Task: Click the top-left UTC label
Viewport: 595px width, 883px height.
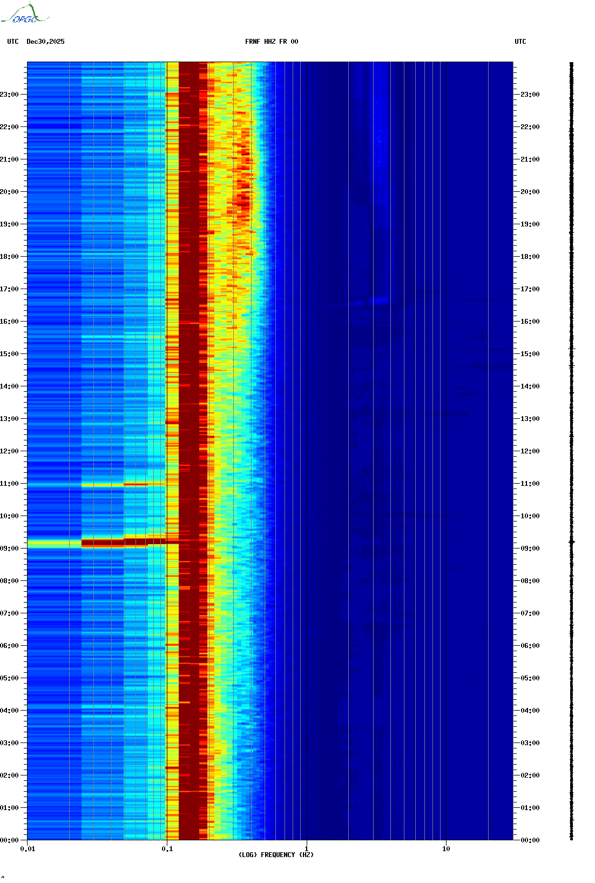Action: point(13,42)
